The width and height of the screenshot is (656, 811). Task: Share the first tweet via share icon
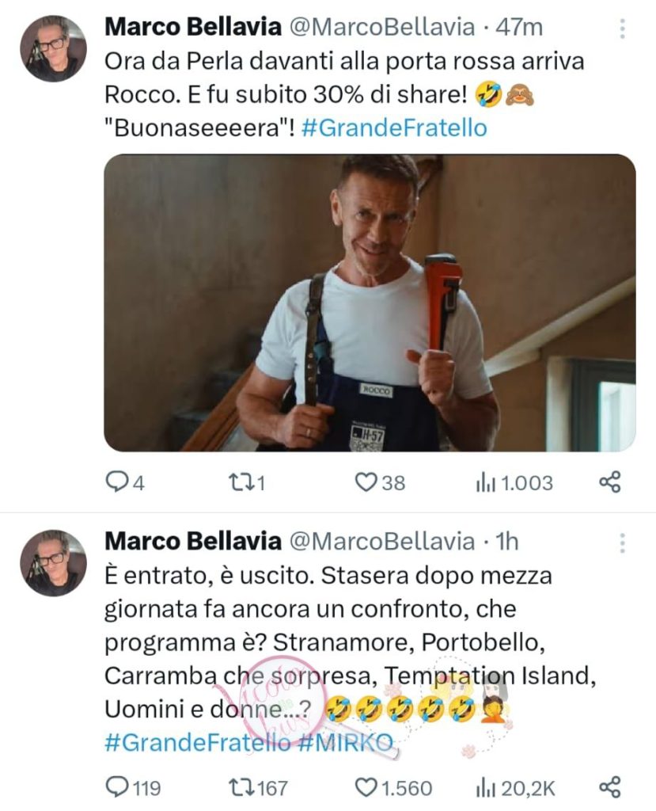[609, 482]
